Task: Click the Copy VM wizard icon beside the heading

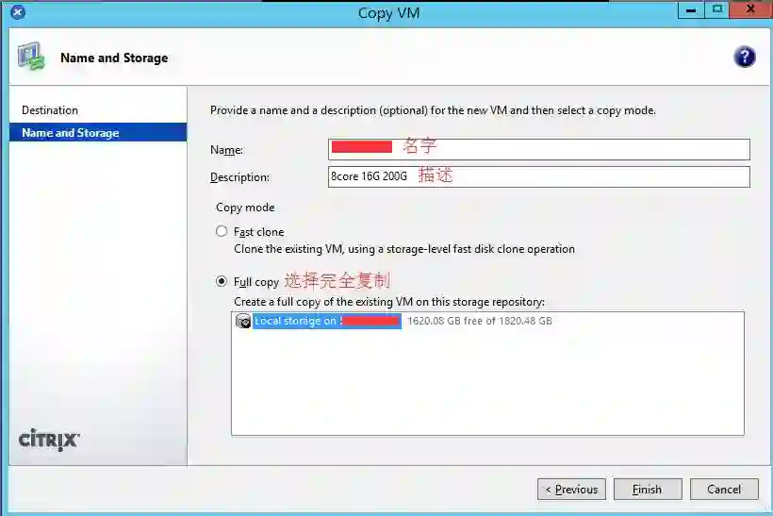Action: [31, 57]
